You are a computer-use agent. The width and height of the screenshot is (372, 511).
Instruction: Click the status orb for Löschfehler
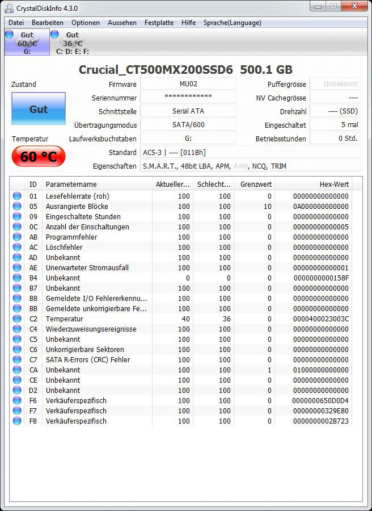(17, 247)
